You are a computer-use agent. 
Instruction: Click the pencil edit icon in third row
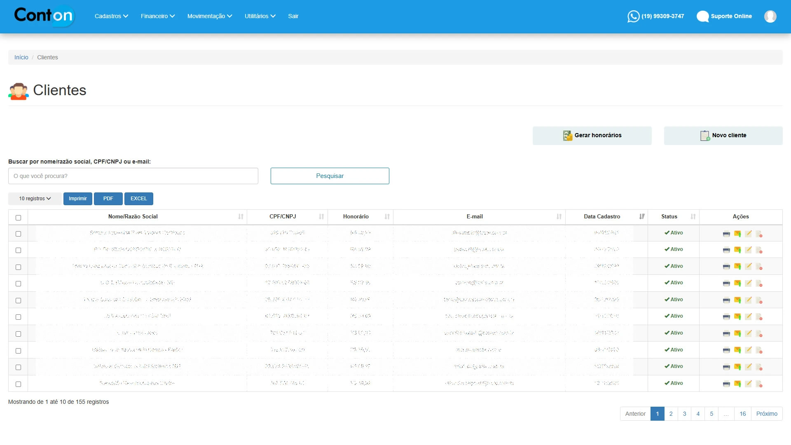pos(748,267)
